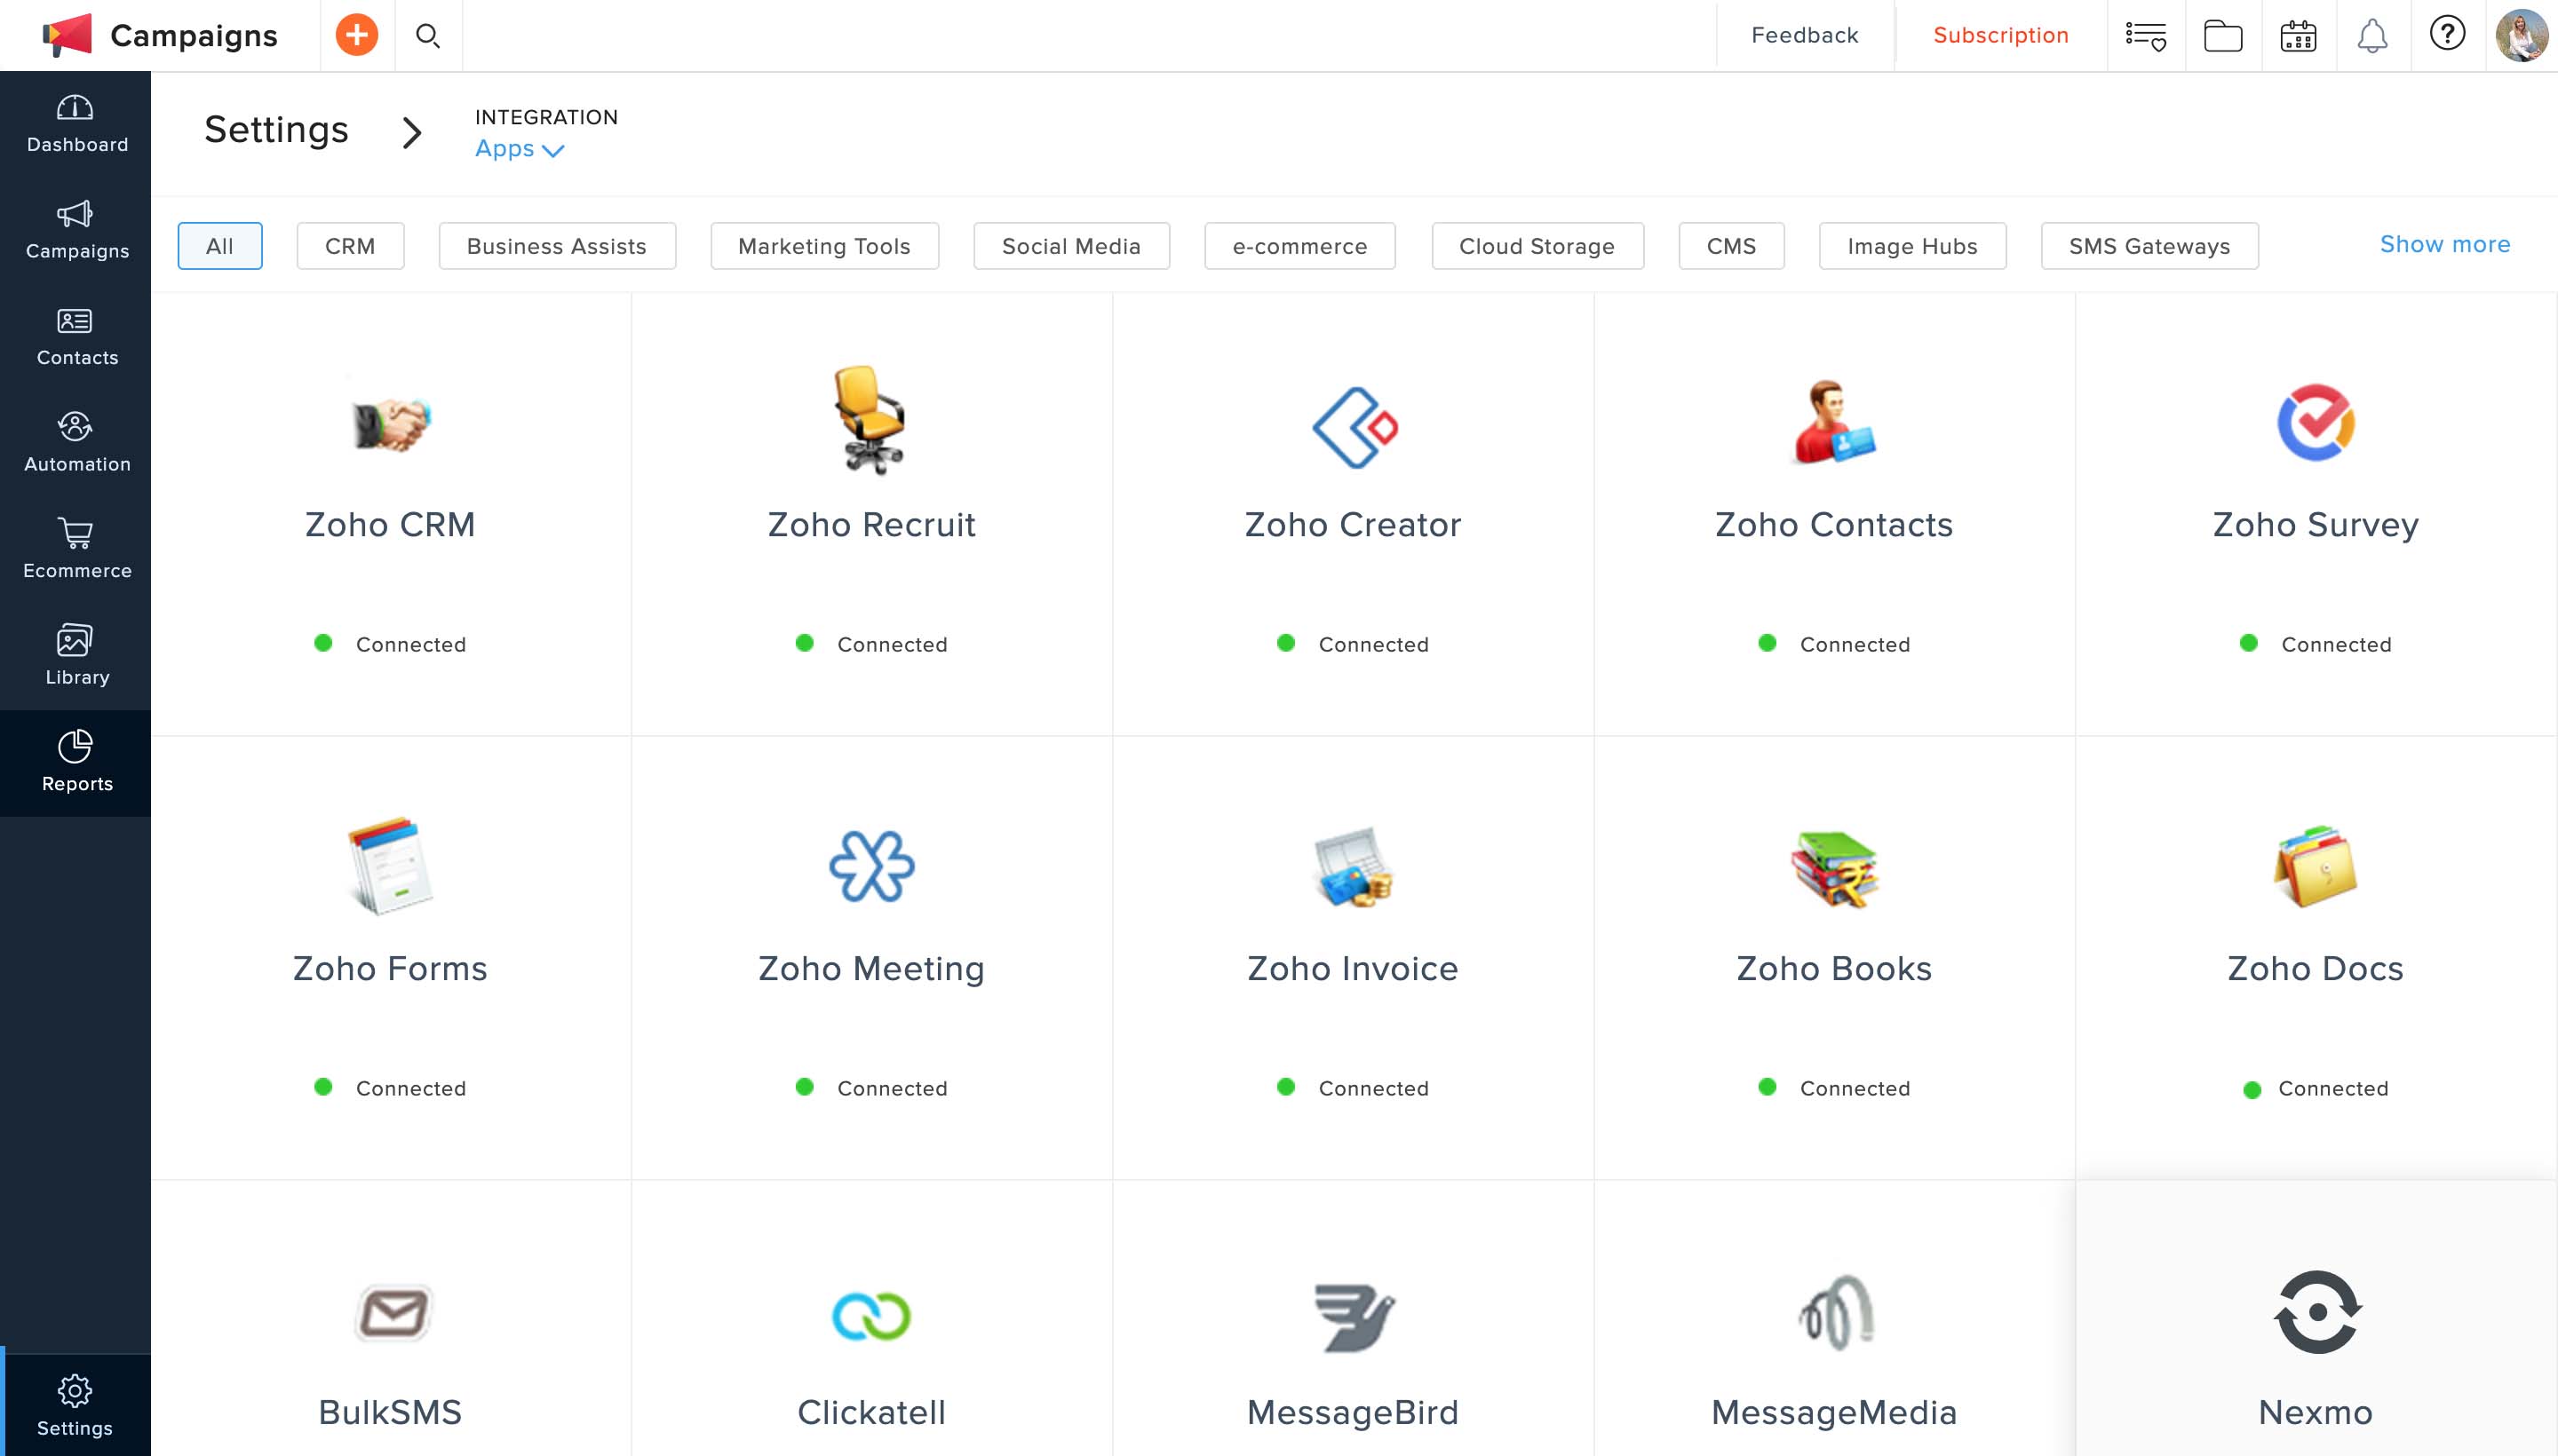Switch to the All filter tab
The height and width of the screenshot is (1456, 2558).
[x=219, y=246]
